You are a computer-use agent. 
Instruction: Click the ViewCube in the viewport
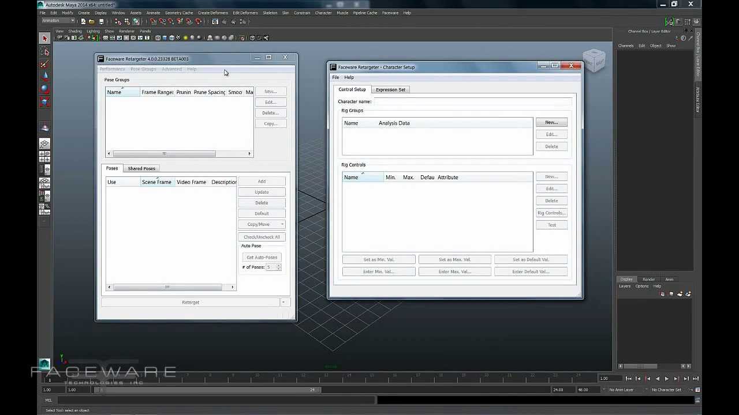(594, 60)
